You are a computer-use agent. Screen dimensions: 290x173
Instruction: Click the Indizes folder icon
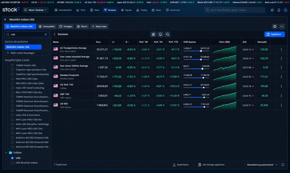[x=10, y=152]
